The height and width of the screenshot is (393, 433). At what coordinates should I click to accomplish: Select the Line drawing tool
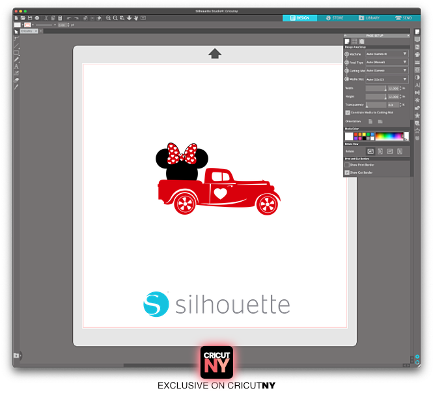pyautogui.click(x=16, y=46)
